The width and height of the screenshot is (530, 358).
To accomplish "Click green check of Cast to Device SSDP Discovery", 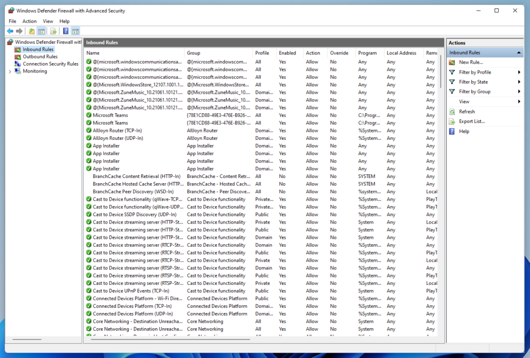I will coord(89,214).
